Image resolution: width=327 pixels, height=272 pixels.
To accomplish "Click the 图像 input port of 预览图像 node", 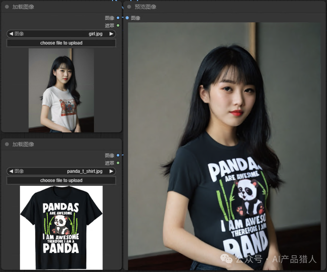I will click(127, 18).
